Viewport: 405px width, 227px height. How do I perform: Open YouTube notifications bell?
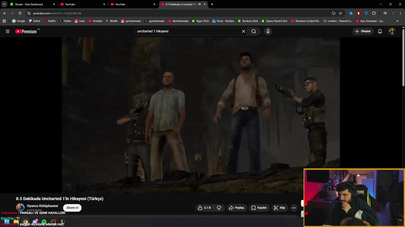pyautogui.click(x=380, y=31)
